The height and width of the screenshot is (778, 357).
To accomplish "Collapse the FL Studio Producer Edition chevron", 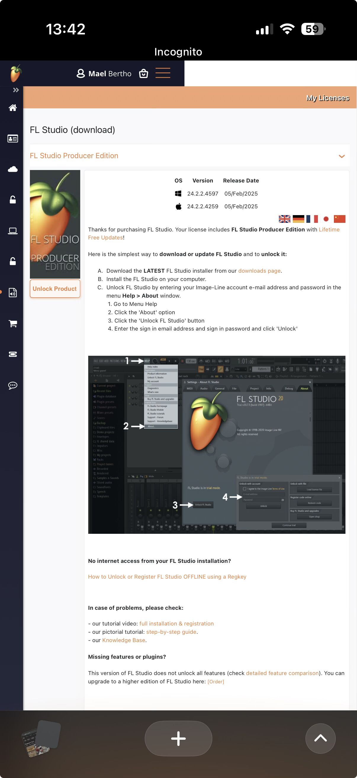I will pos(342,156).
